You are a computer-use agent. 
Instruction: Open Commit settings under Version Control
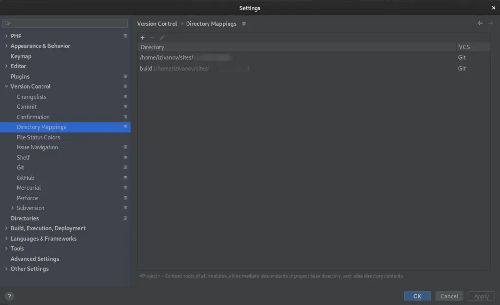point(26,106)
